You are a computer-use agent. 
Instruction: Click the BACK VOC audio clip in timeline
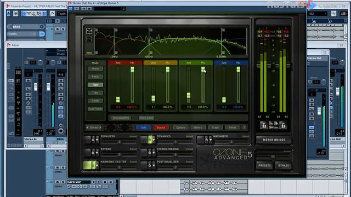pos(214,186)
